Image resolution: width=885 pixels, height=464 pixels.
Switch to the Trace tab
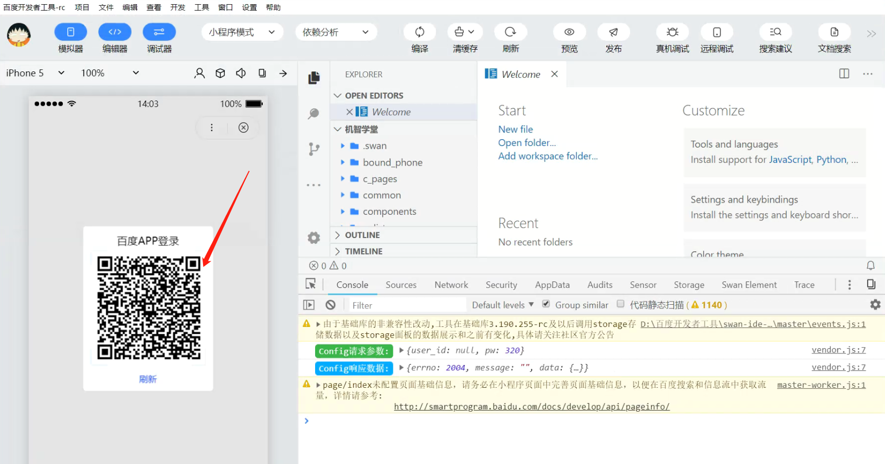click(x=804, y=285)
